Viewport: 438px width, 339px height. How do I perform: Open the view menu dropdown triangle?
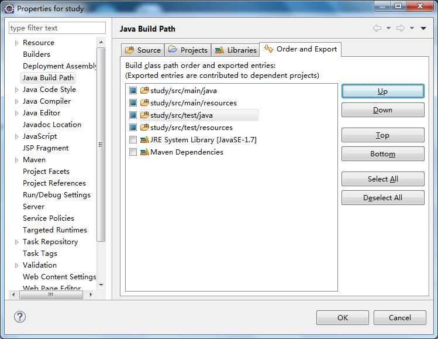pyautogui.click(x=423, y=28)
